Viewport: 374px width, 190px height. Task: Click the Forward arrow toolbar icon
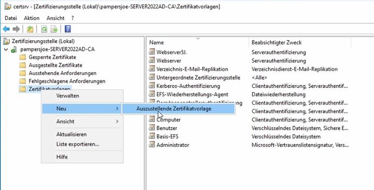click(x=16, y=29)
